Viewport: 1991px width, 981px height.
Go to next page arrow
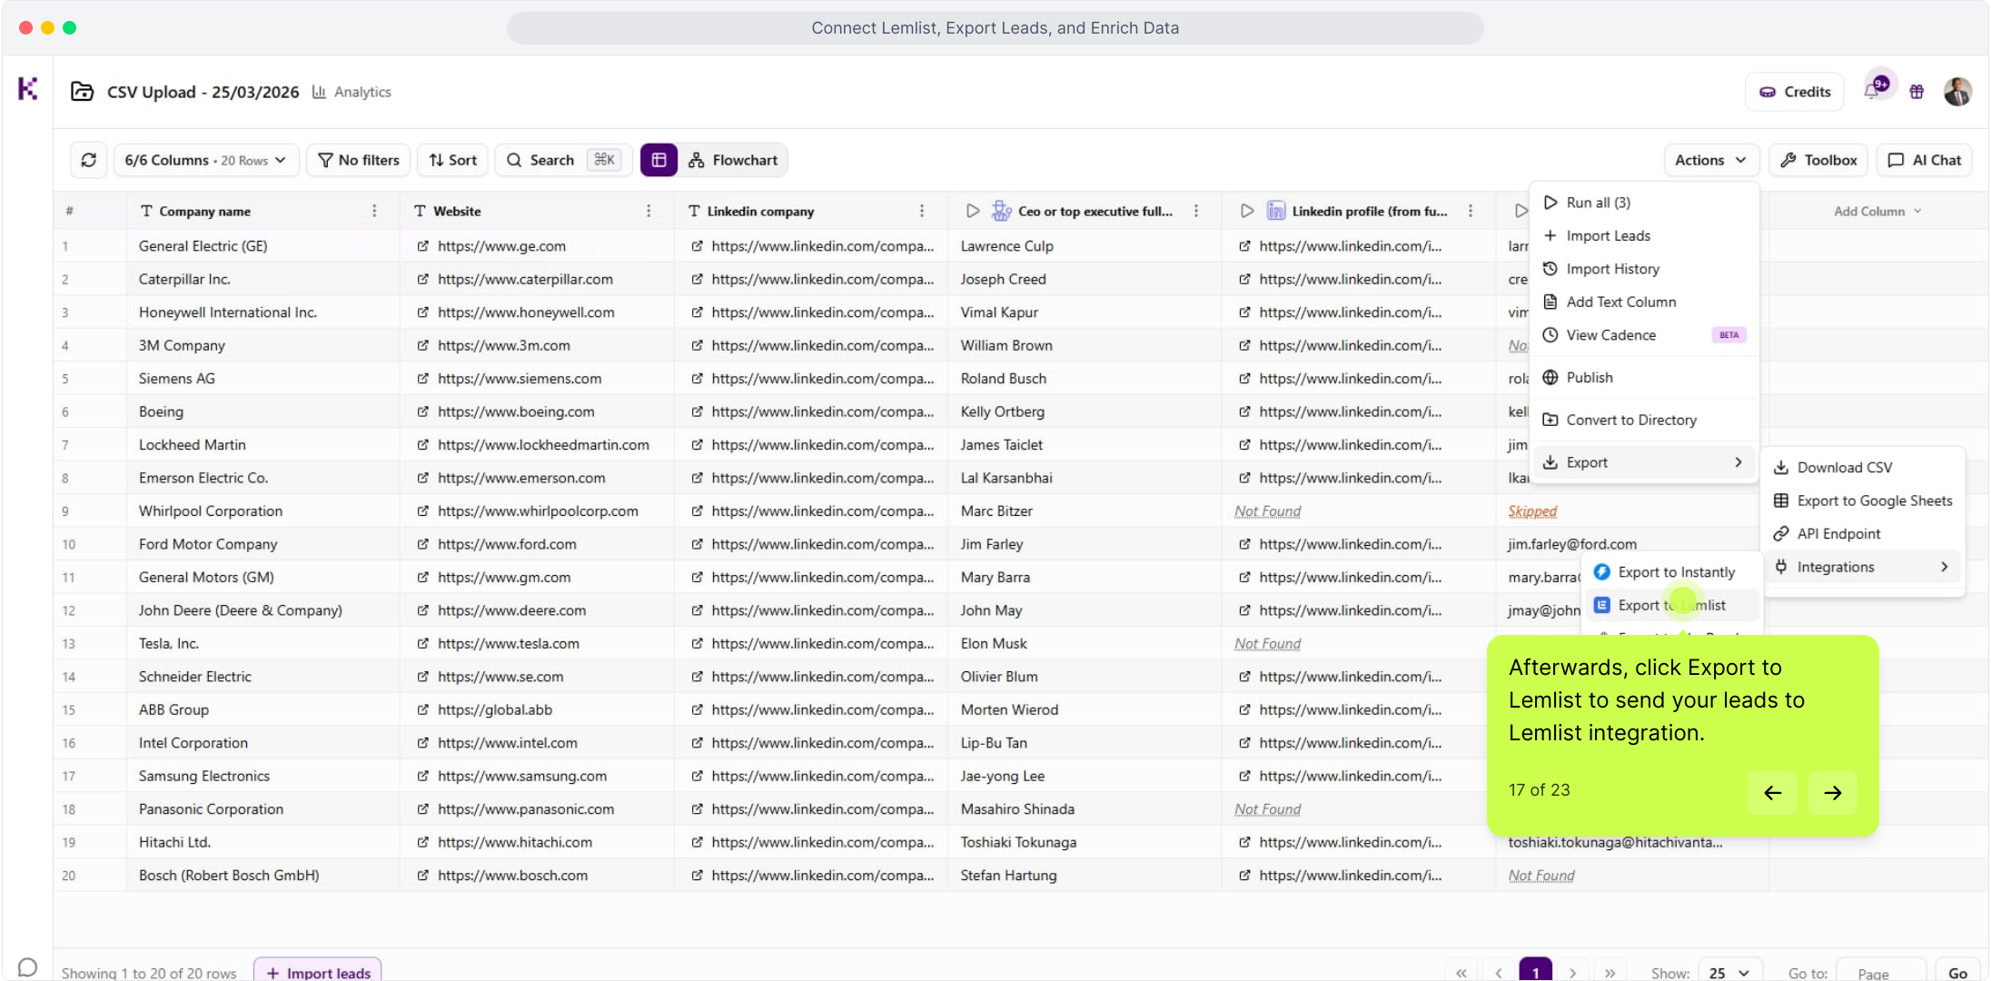coord(1573,973)
